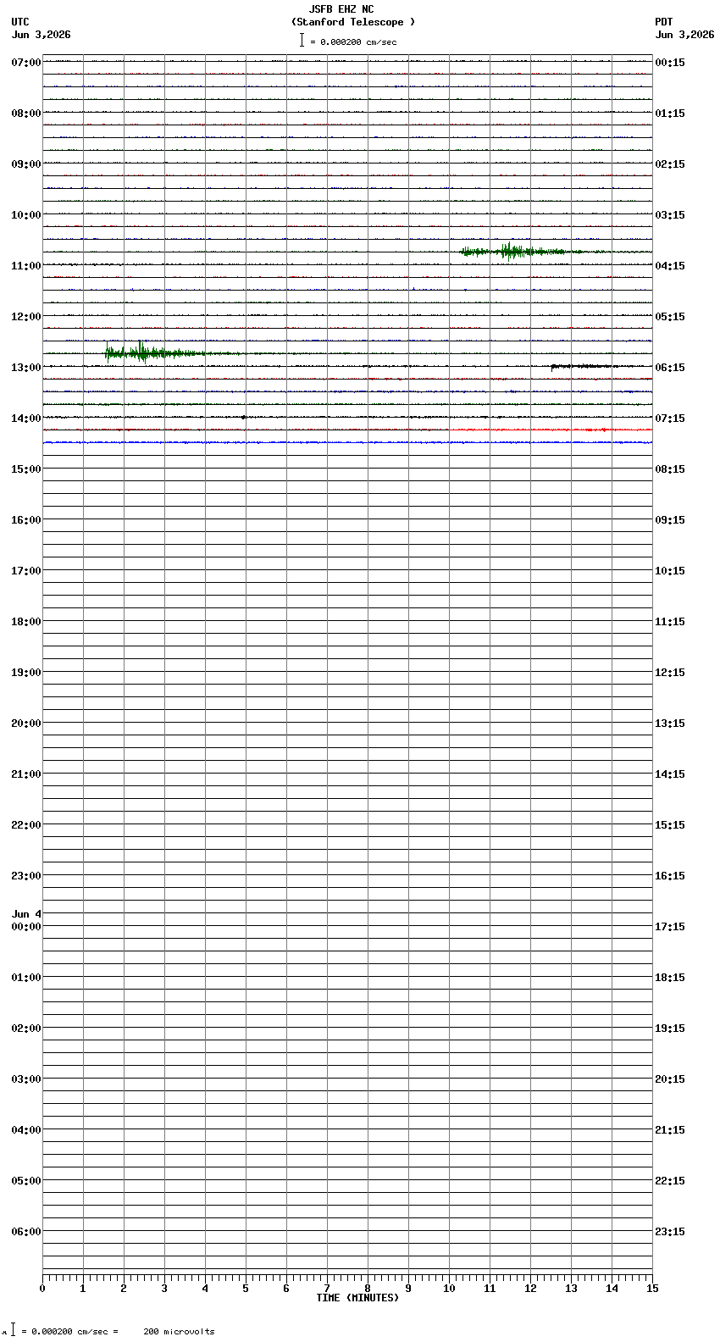
Task: Click the '15' minute label on the x-axis
Action: tap(652, 1289)
